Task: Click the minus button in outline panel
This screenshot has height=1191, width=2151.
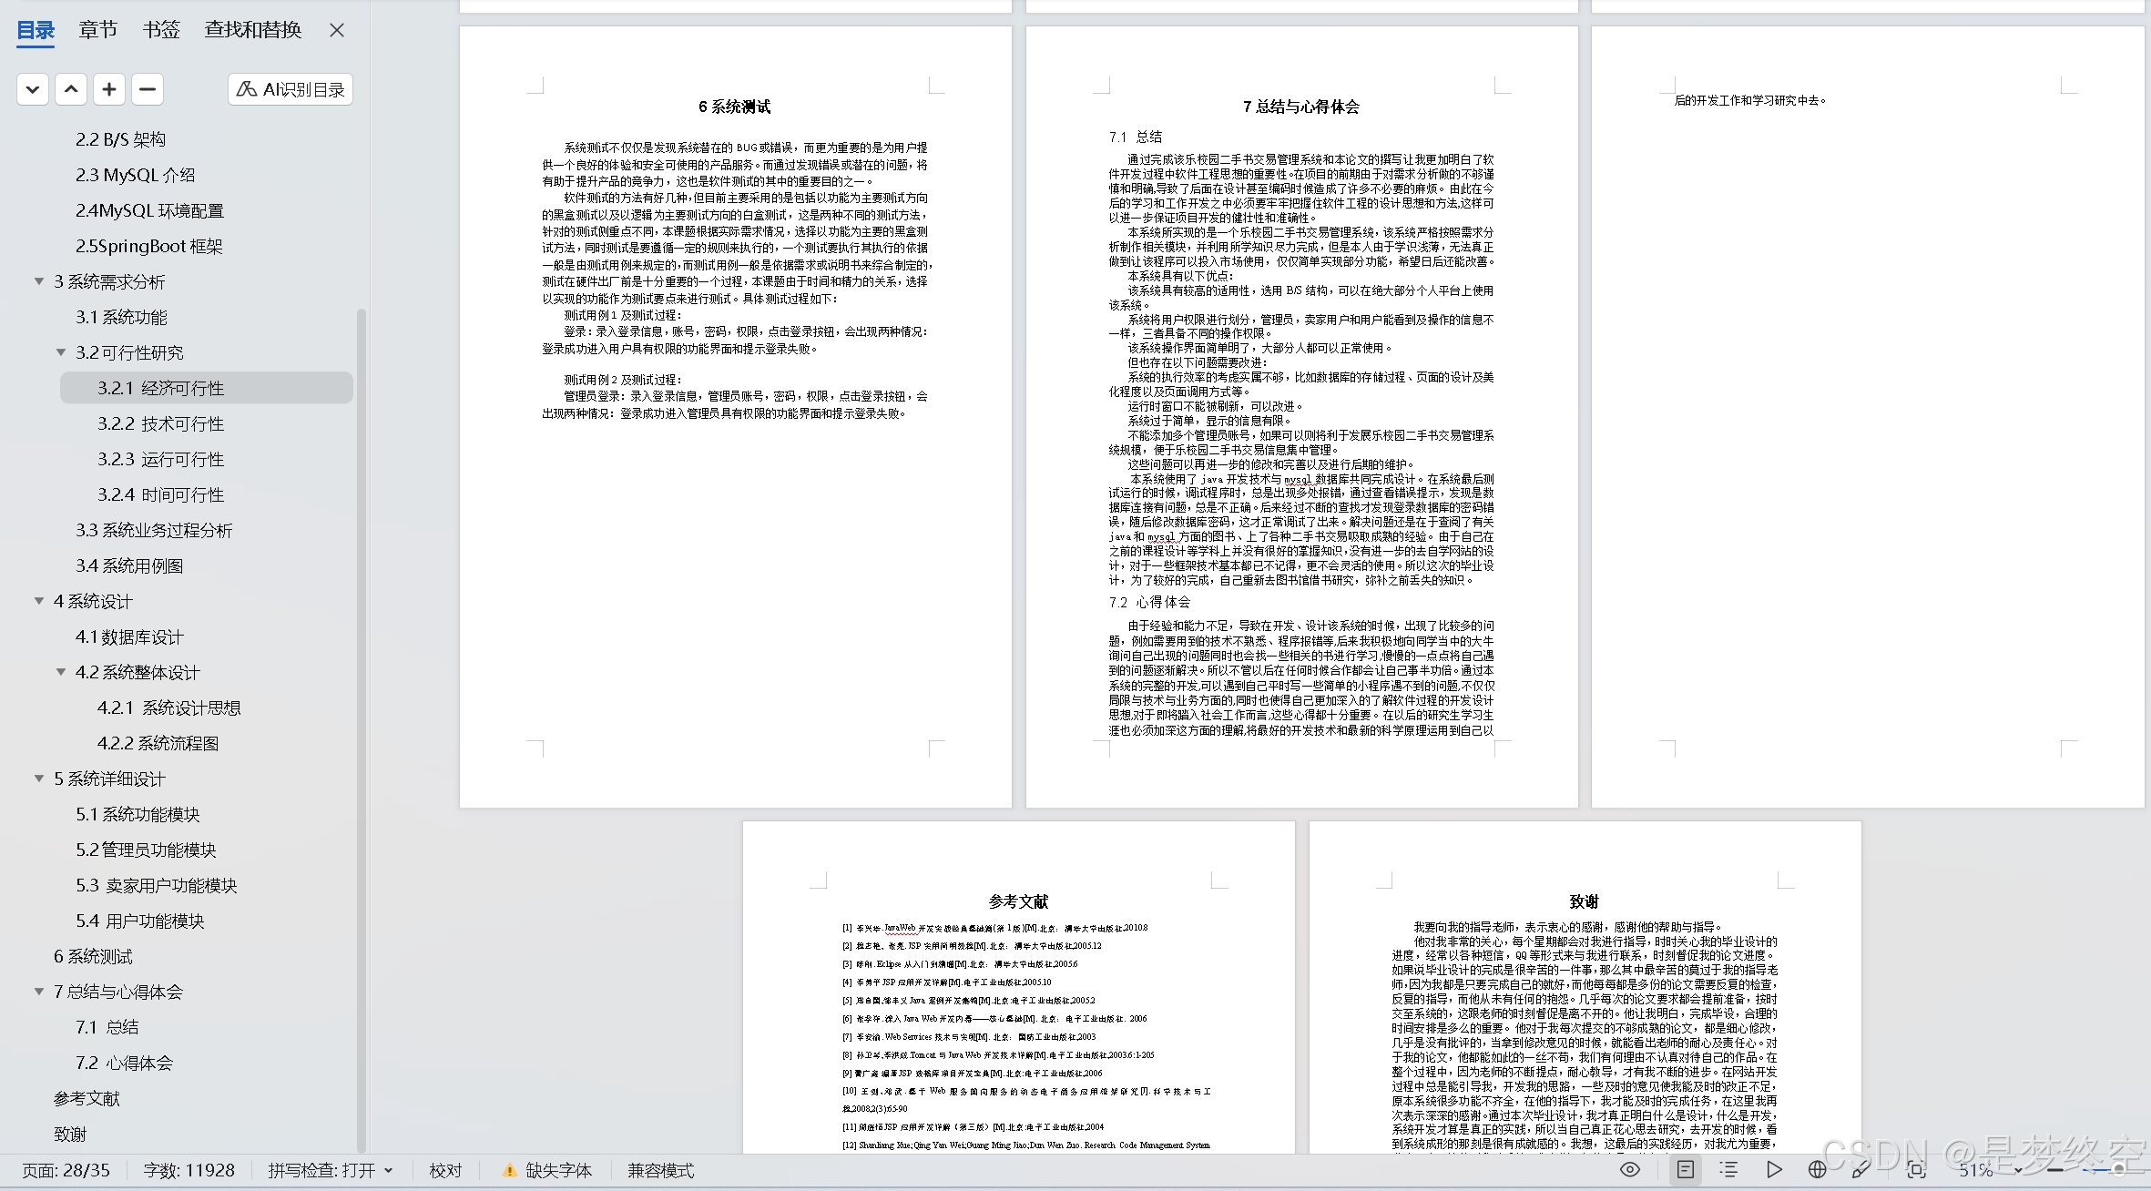Action: pos(148,89)
